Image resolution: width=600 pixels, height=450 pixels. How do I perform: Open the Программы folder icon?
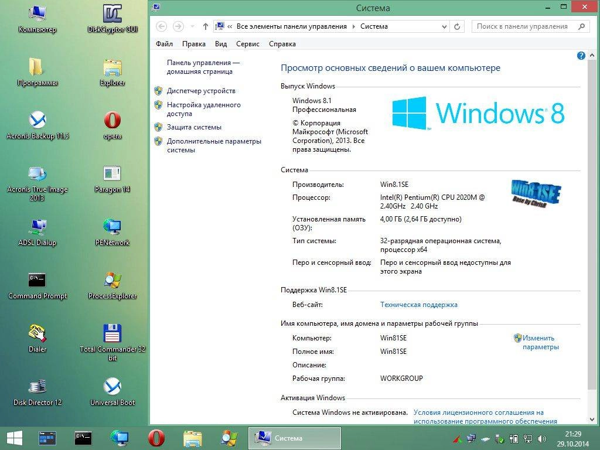click(37, 71)
